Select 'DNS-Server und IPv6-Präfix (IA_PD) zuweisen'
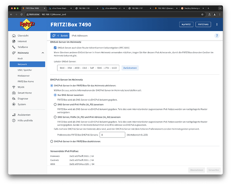 pyautogui.click(x=55, y=105)
